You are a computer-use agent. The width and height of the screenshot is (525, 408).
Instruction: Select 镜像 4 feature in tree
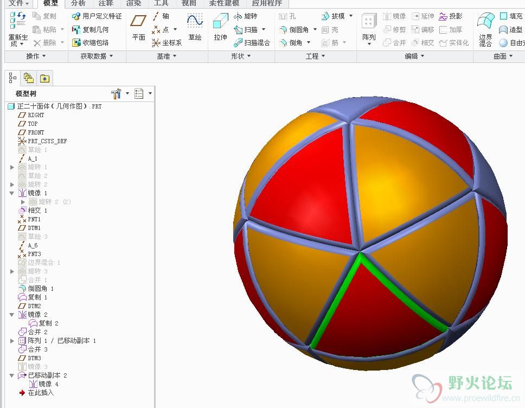coord(43,384)
